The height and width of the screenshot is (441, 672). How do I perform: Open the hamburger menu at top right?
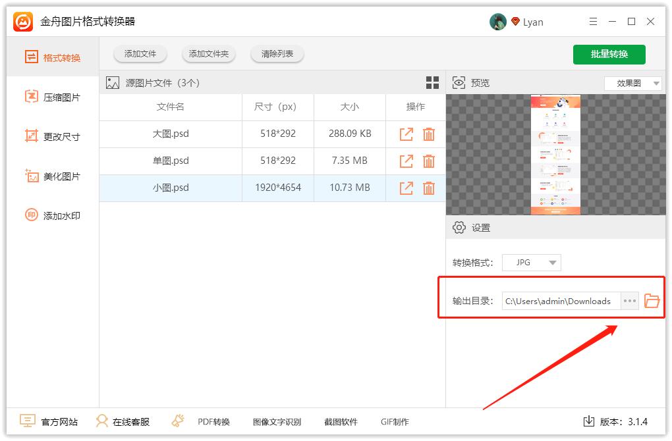(592, 21)
